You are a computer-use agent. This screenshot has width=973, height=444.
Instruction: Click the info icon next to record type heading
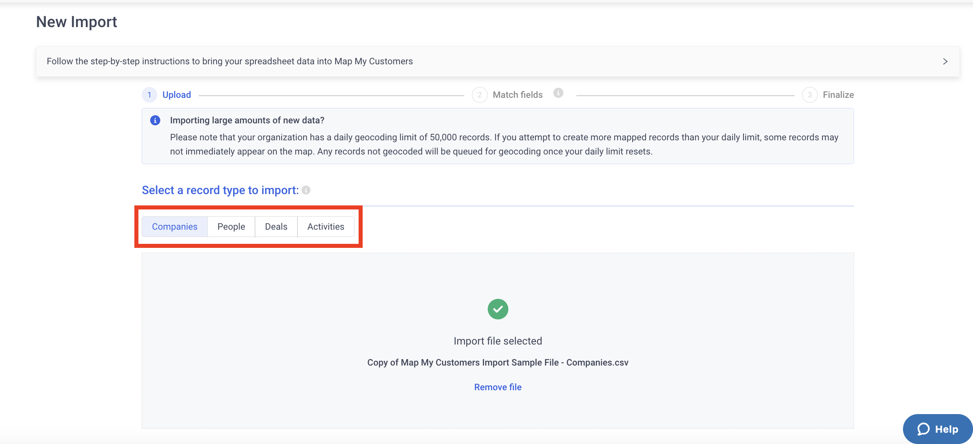pos(306,190)
